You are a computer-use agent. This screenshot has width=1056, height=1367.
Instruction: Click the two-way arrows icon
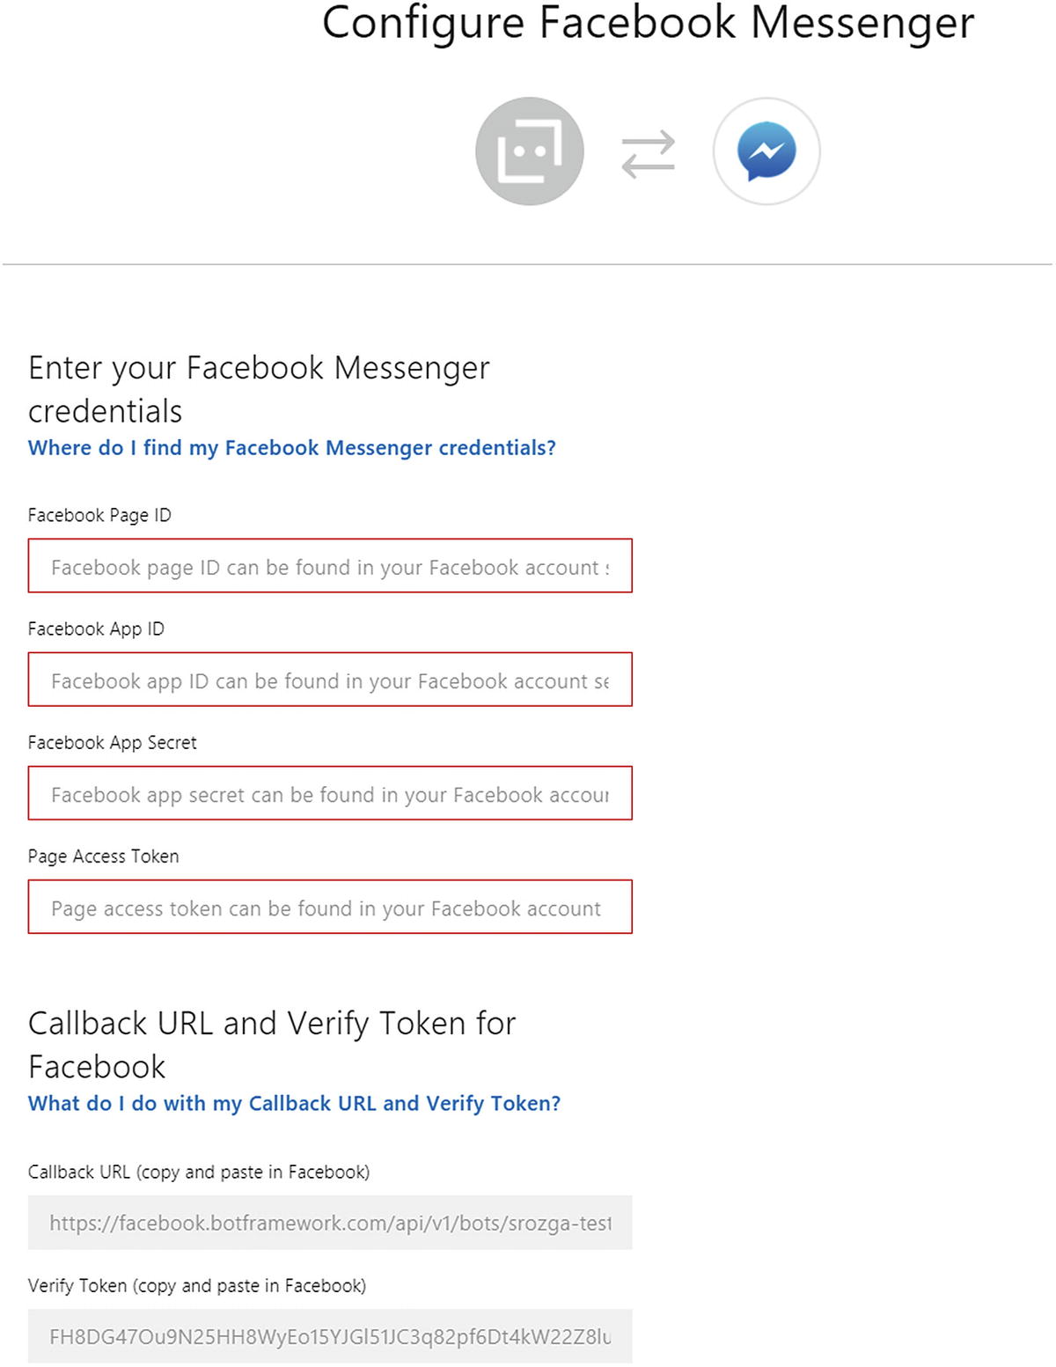648,154
